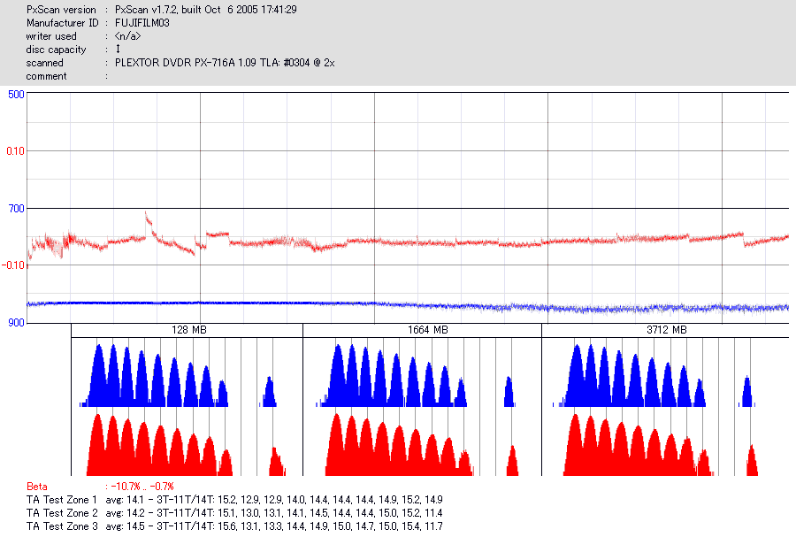Image resolution: width=796 pixels, height=537 pixels.
Task: Click the blue 900 axis label
Action: (16, 323)
